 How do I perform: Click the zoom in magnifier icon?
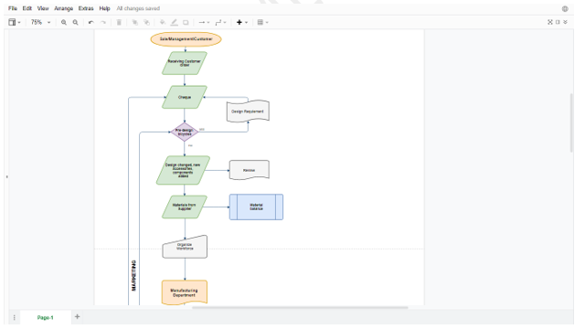point(64,22)
